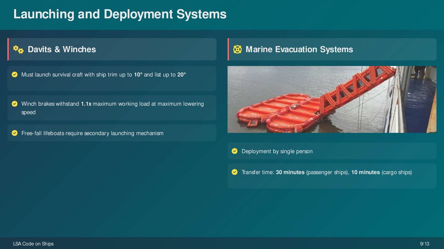
Task: Click the bold '10 minutes' text
Action: [x=366, y=172]
